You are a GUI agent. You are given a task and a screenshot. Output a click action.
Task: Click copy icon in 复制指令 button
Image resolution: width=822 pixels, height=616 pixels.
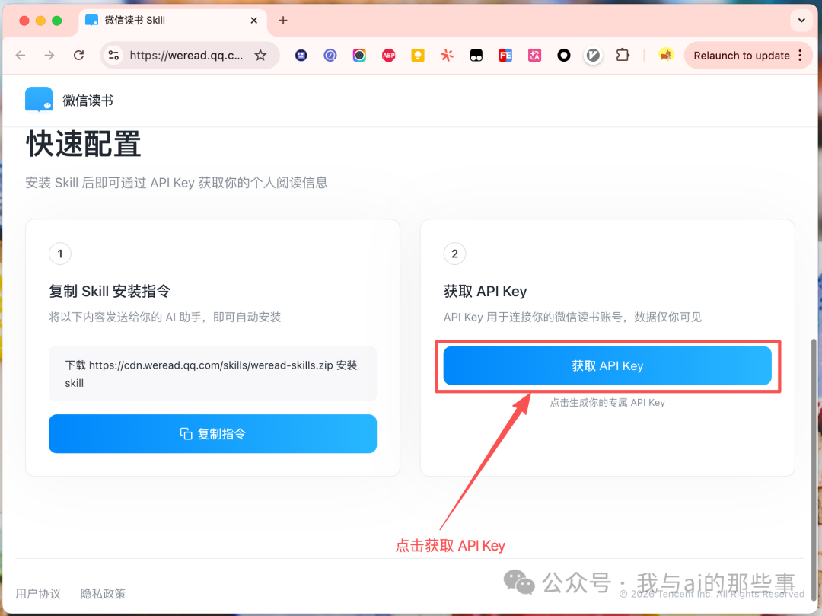[186, 433]
